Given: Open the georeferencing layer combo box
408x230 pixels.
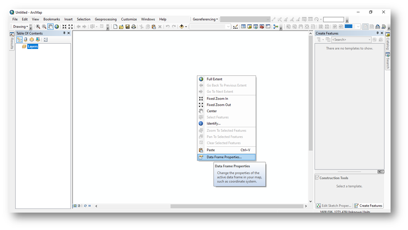Looking at the screenshot, I should tap(245, 19).
